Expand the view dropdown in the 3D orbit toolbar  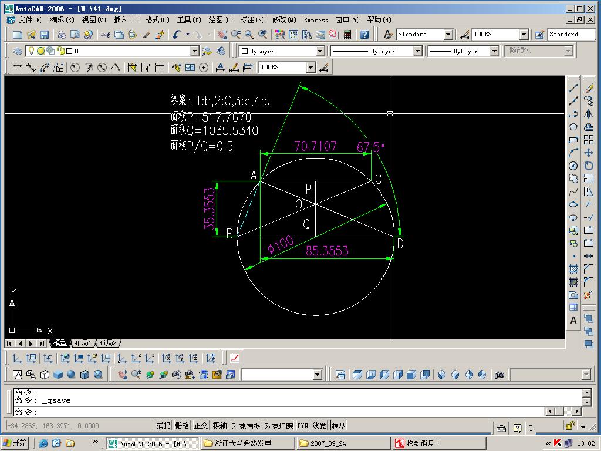(318, 374)
